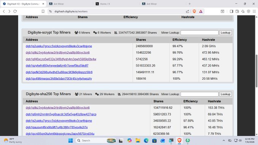258x145 pixels.
Task: Switch to the Home / X tab
Action: tap(116, 4)
